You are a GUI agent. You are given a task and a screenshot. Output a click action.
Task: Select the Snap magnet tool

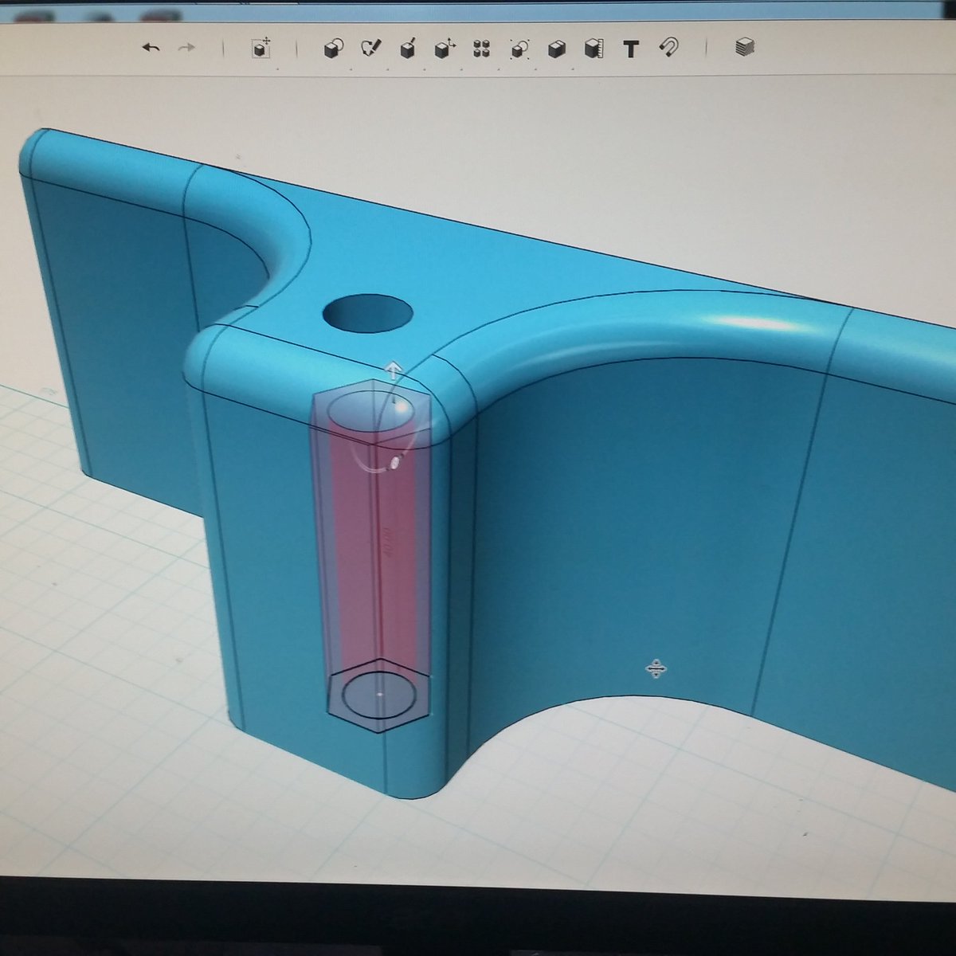click(668, 49)
